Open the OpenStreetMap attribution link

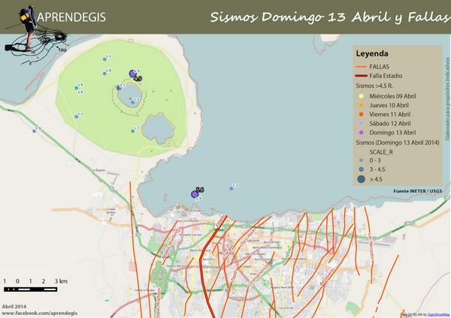coord(437,315)
